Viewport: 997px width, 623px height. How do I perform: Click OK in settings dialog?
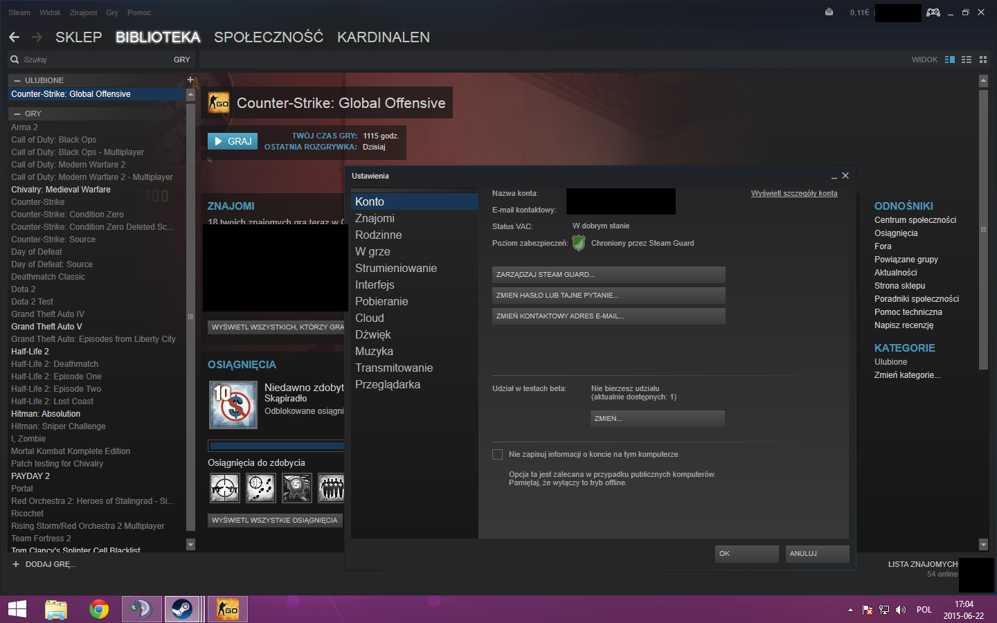747,554
